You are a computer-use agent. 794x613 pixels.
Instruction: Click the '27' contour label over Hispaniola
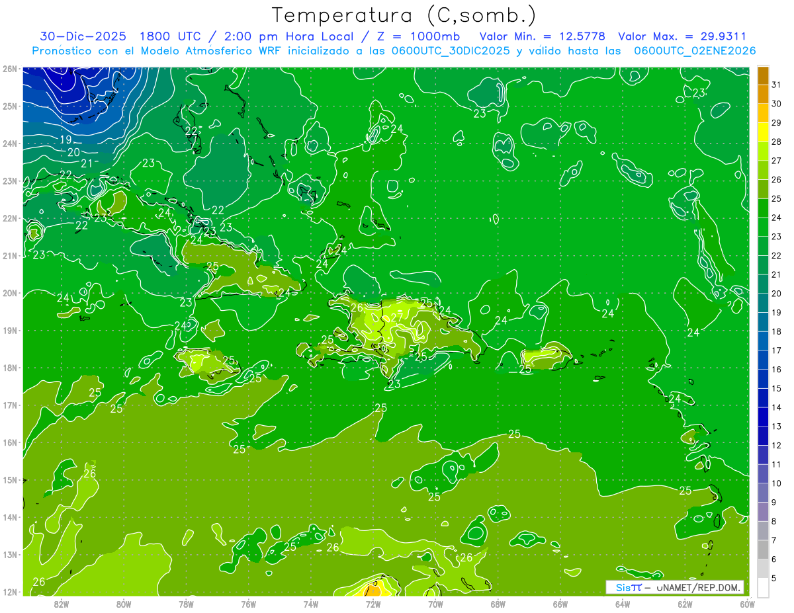click(x=396, y=317)
